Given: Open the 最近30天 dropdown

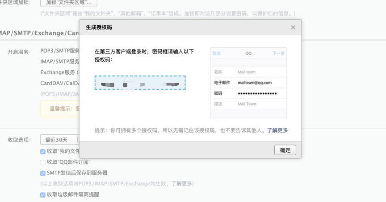Looking at the screenshot, I should (x=59, y=140).
